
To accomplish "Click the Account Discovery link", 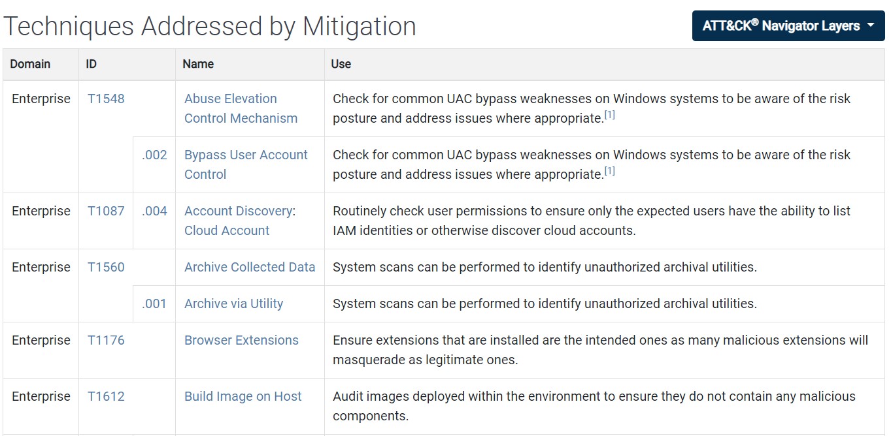I will point(238,211).
